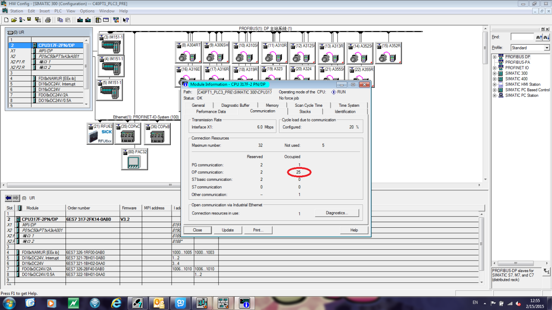Select the (35) COPxC device icon
This screenshot has width=552, height=310.
pyautogui.click(x=128, y=134)
